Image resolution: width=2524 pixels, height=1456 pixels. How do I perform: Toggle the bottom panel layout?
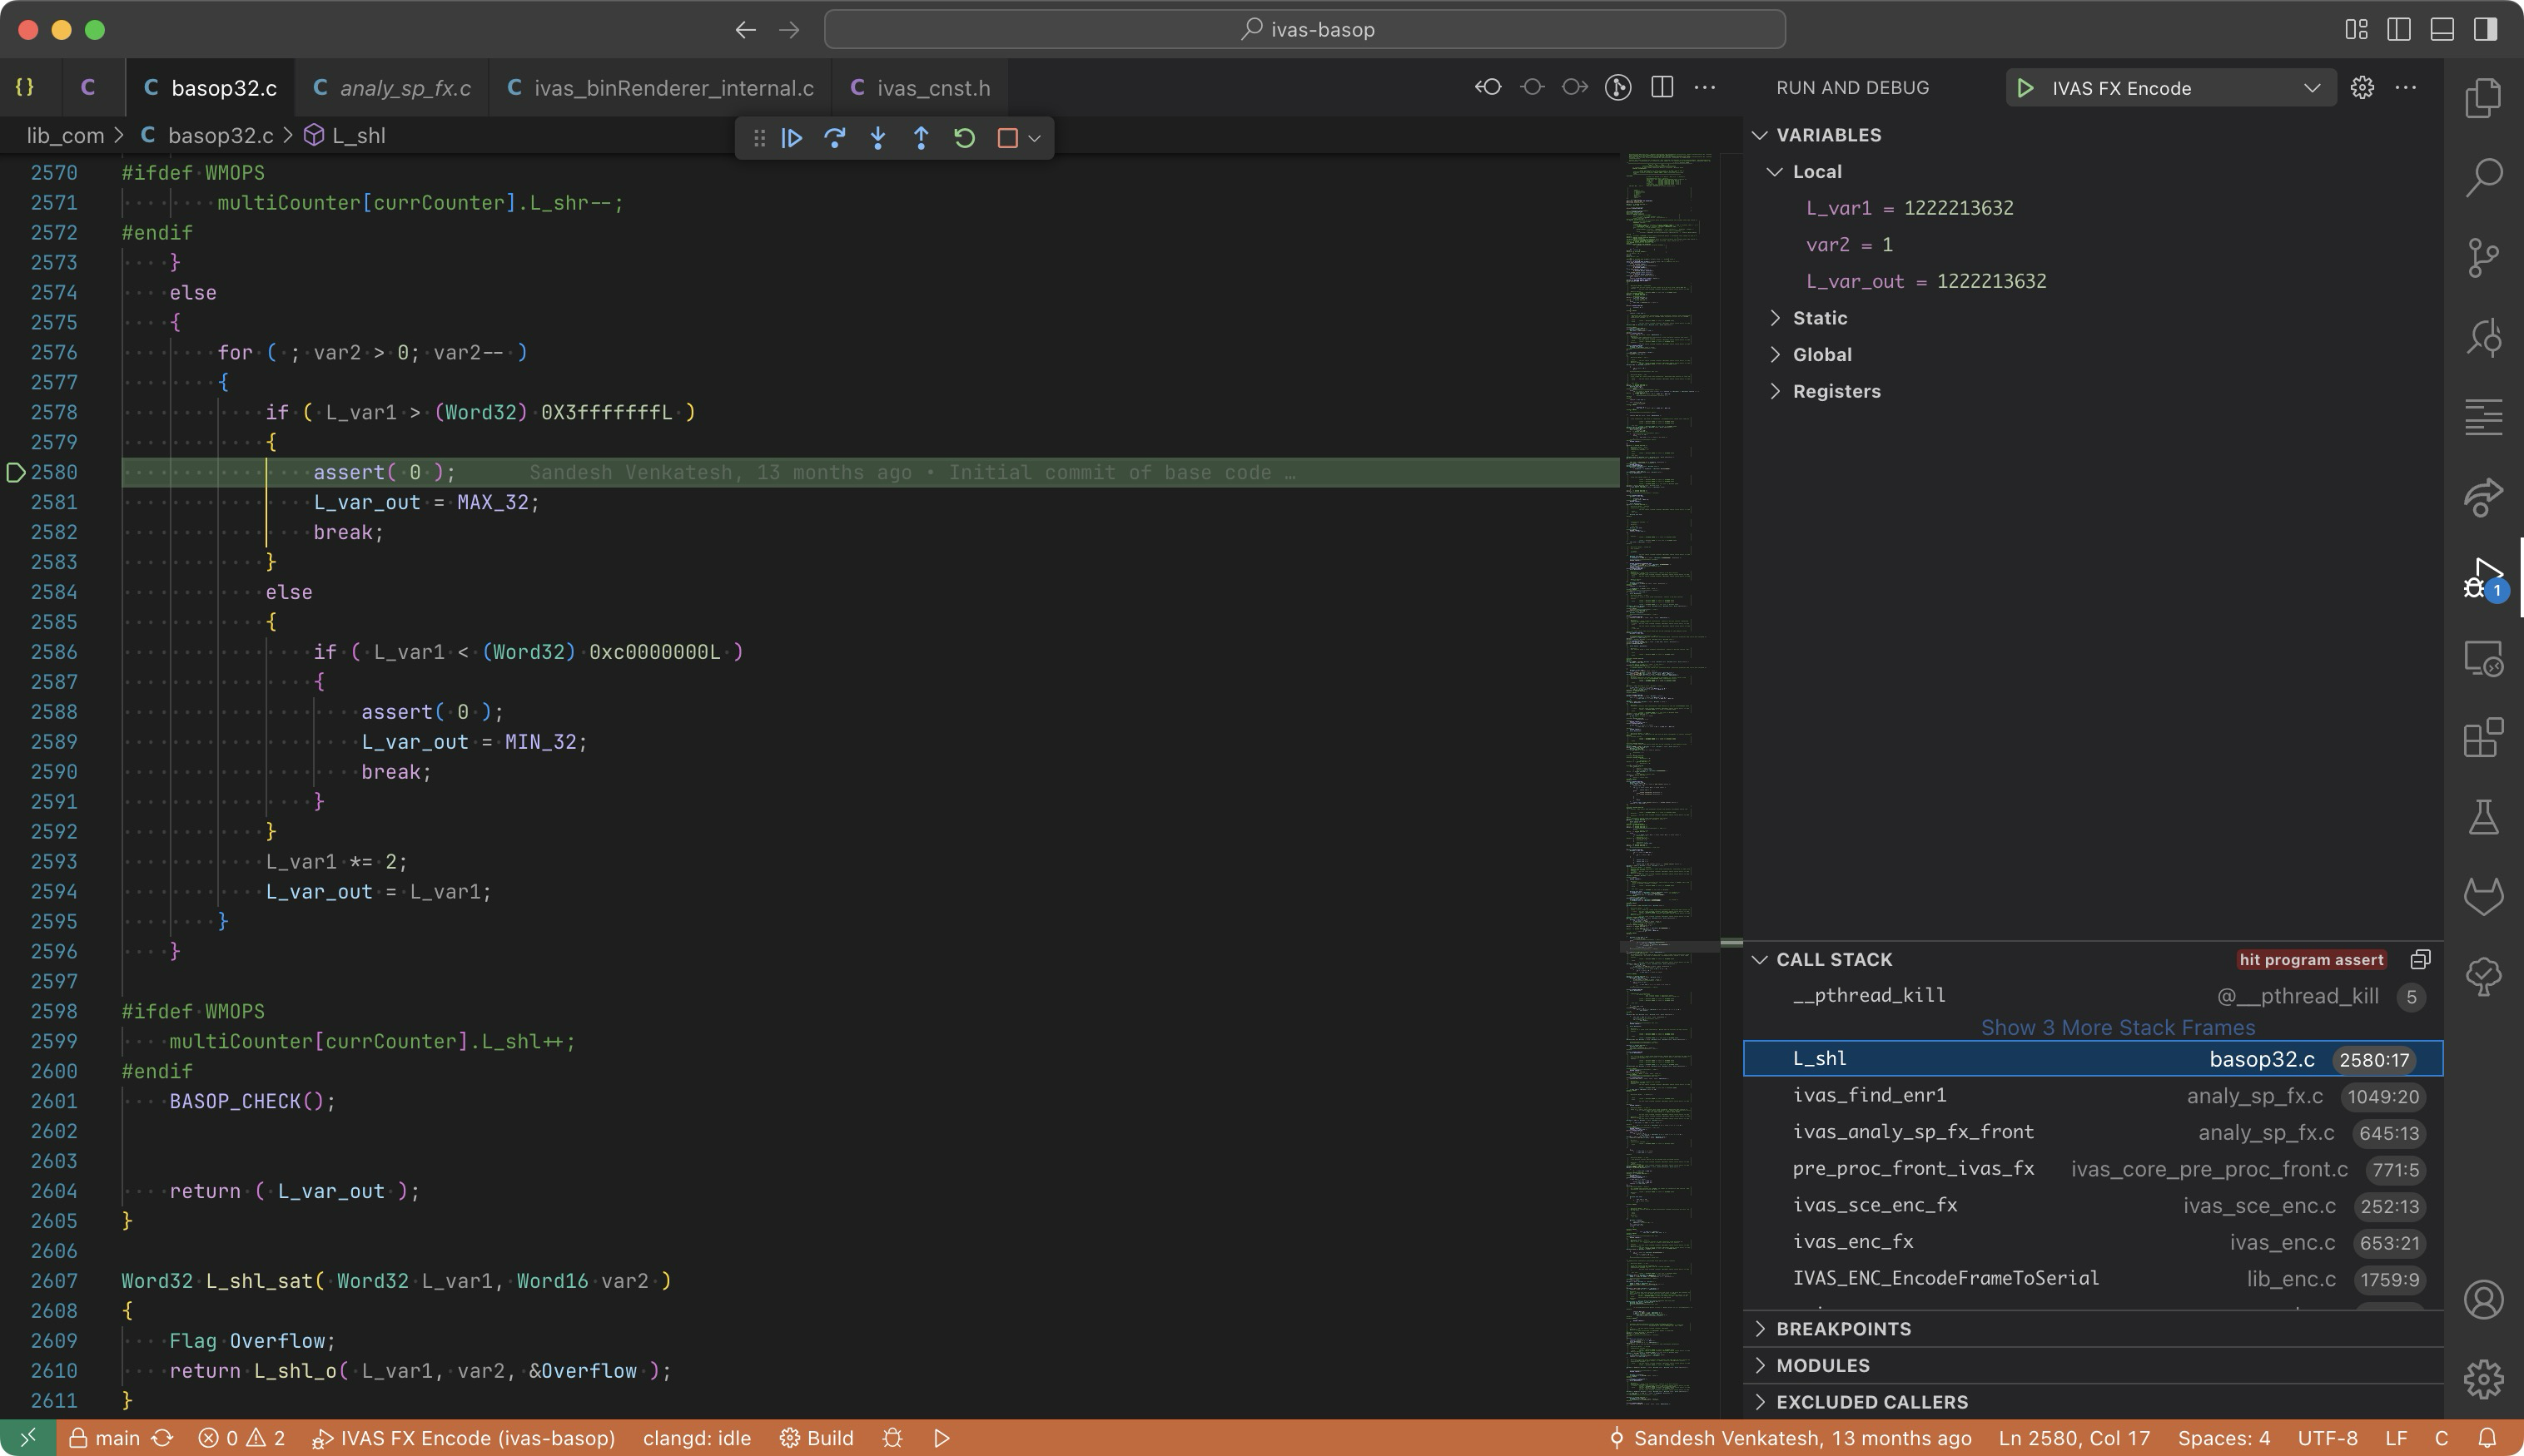(x=2442, y=29)
